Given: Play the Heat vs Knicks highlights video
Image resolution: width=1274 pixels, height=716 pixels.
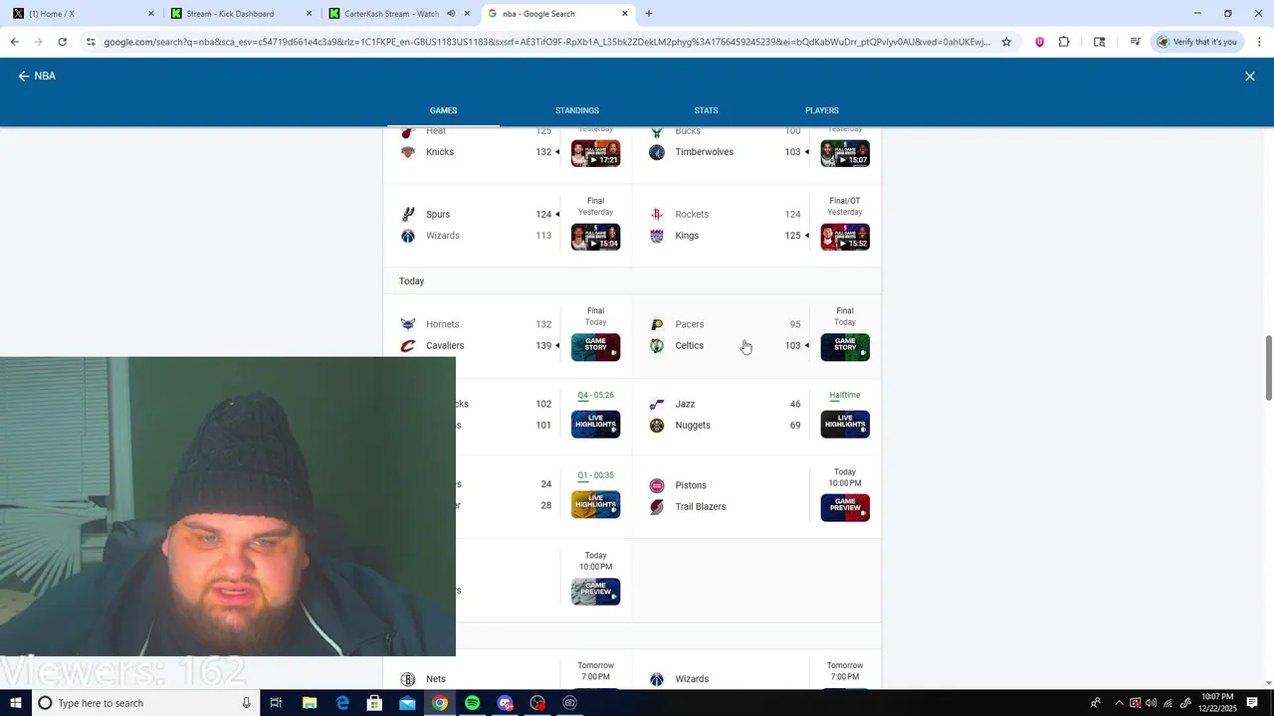Looking at the screenshot, I should 596,153.
